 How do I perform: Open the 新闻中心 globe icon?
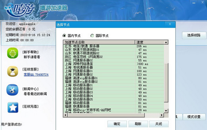(12, 90)
